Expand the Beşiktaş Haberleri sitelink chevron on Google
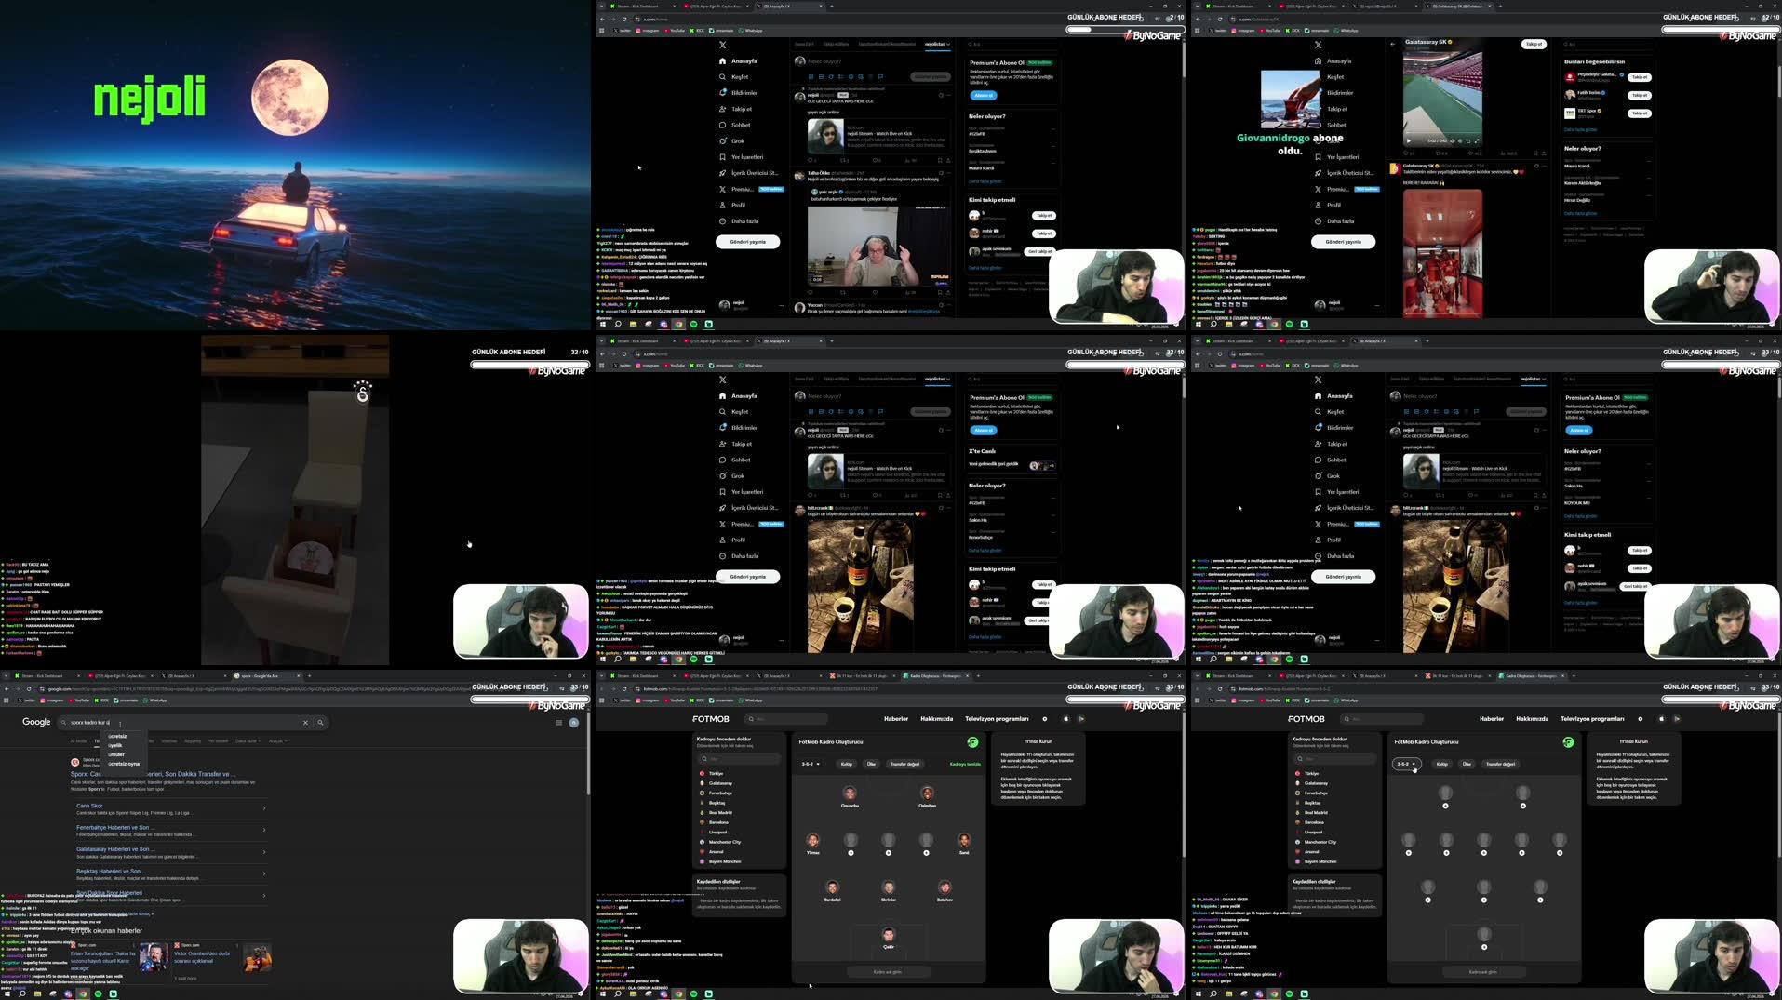 [x=264, y=873]
